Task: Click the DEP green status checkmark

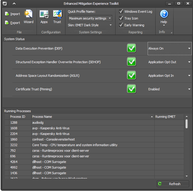Action: tap(131, 48)
